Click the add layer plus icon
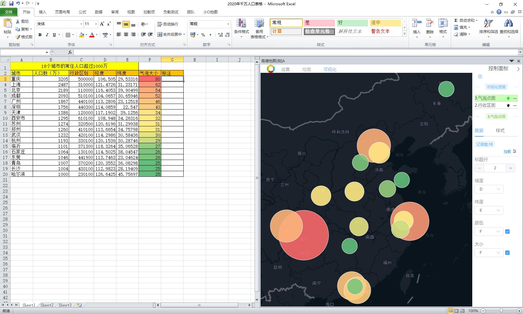523x314 pixels. [x=480, y=77]
